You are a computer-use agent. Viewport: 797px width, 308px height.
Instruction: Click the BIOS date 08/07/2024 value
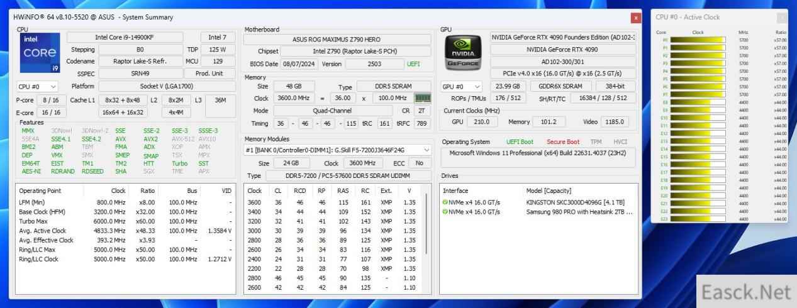click(x=299, y=63)
